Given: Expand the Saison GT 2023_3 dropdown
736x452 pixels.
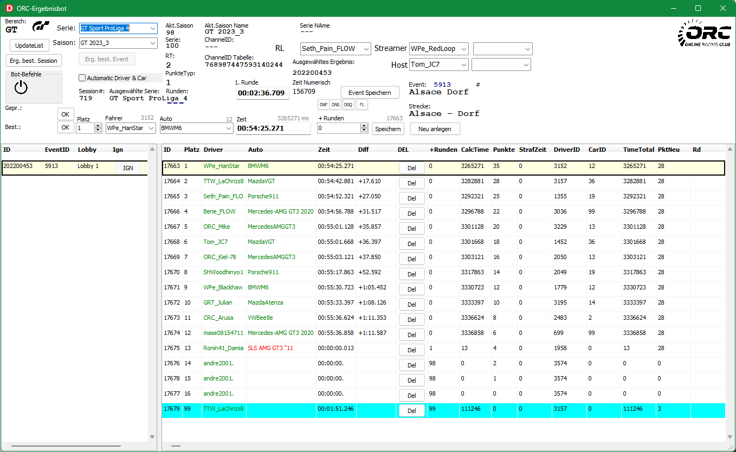Looking at the screenshot, I should point(152,43).
